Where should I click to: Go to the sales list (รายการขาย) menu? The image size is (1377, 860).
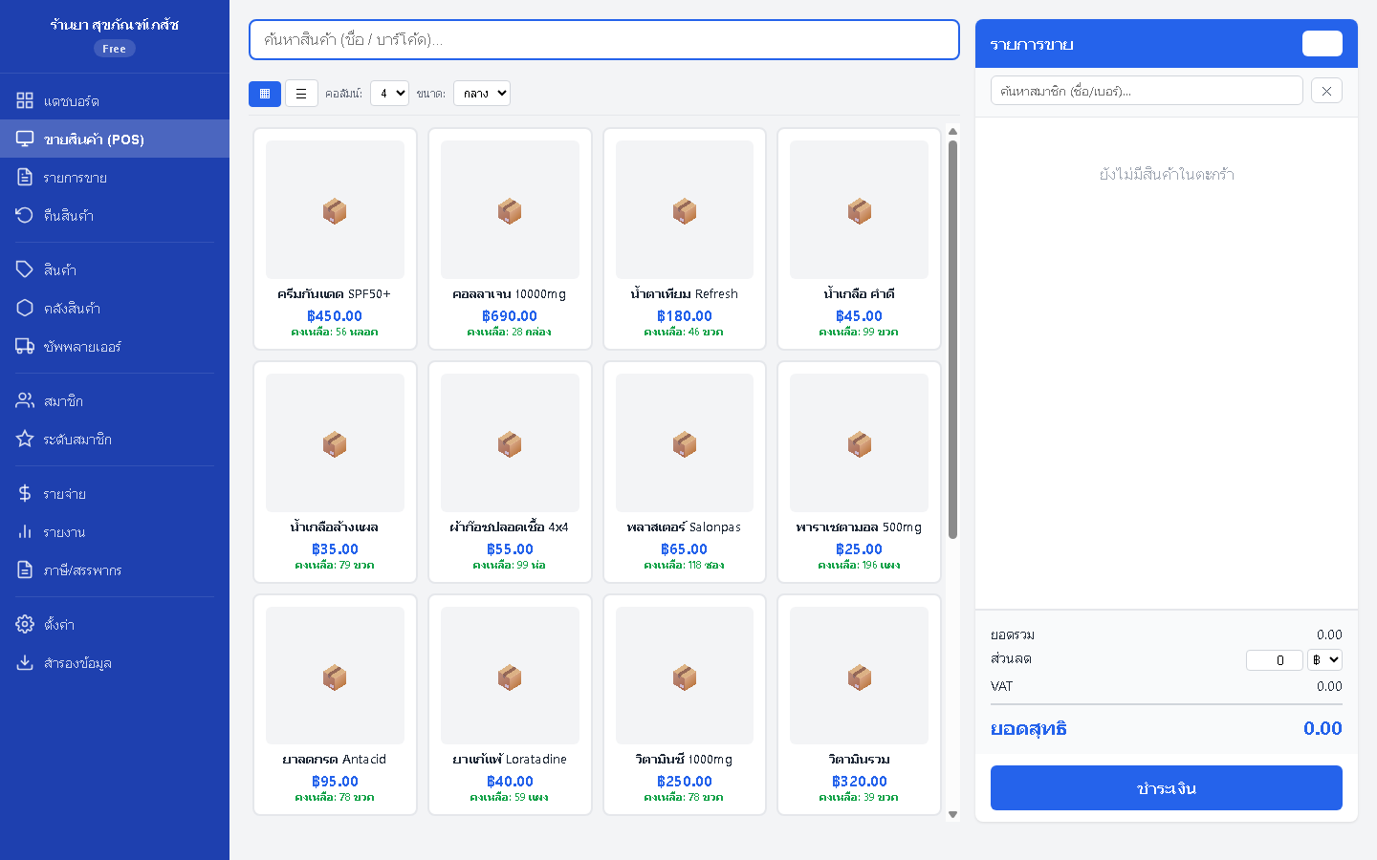point(75,178)
